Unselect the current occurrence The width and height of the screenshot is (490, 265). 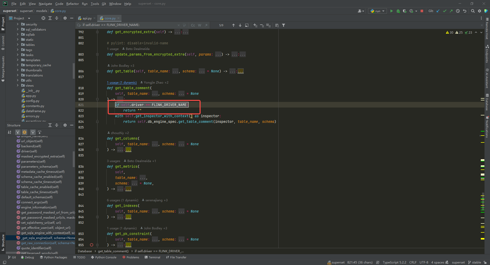(x=262, y=25)
